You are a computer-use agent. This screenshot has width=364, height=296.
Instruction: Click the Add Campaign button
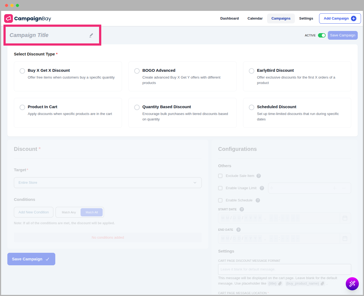pyautogui.click(x=339, y=18)
